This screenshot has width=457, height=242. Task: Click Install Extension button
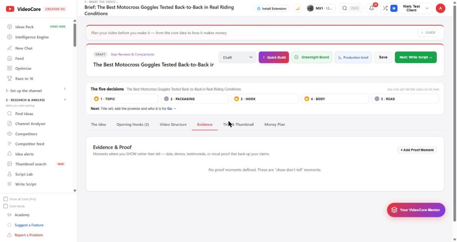(272, 8)
